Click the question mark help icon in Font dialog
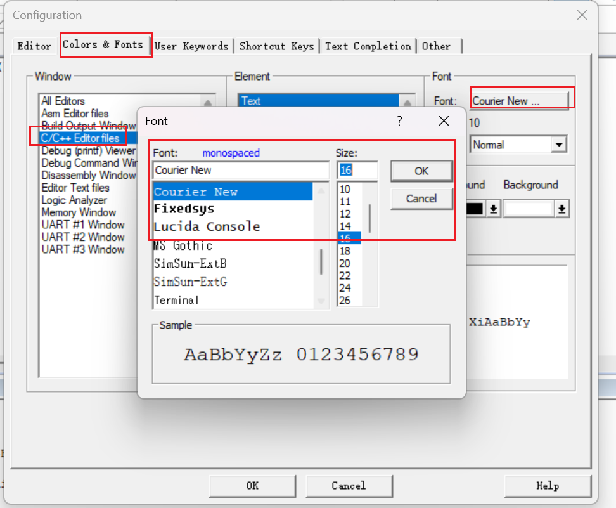 (x=399, y=120)
